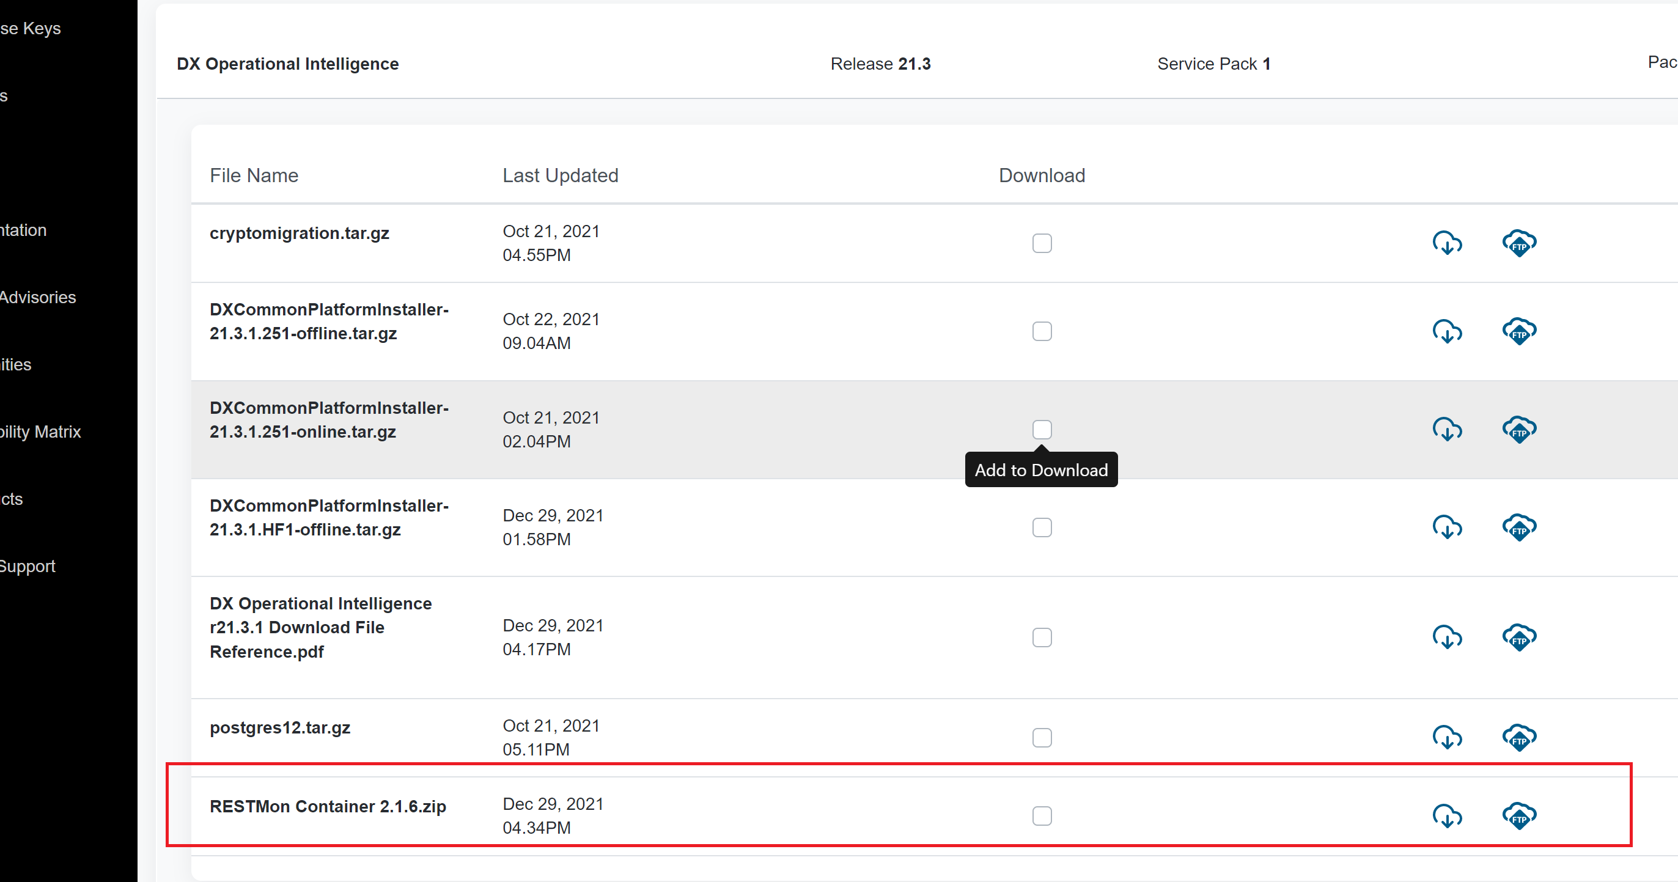Click the Download column header
The height and width of the screenshot is (882, 1678).
(1042, 175)
